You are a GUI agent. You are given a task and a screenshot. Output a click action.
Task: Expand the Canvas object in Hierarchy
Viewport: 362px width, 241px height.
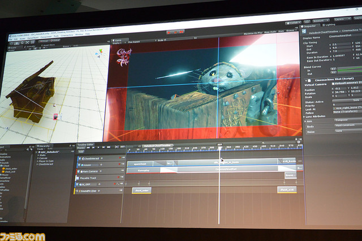(38, 158)
